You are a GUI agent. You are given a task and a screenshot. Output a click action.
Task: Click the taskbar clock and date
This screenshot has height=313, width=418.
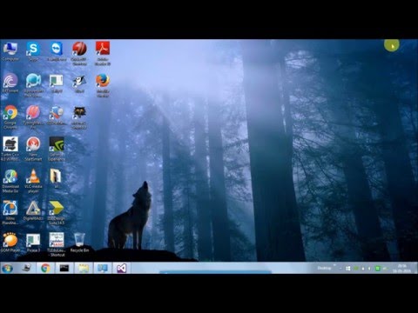[x=402, y=269]
